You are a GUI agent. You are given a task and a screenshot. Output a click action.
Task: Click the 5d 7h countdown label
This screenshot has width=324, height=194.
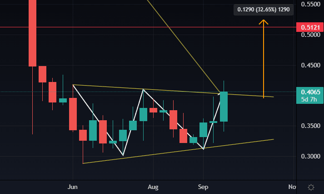pos(309,100)
